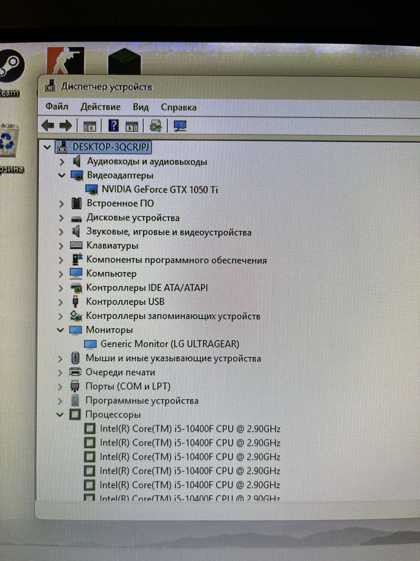
Task: Select Мыши и иные указывающие устройства label
Action: tap(173, 358)
